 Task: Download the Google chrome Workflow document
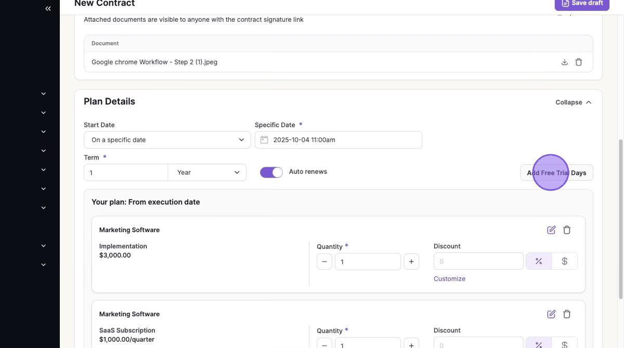coord(564,62)
